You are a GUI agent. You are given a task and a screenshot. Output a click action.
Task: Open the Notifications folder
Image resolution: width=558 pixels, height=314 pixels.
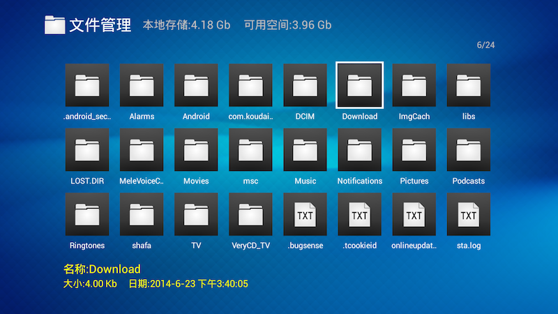[359, 150]
